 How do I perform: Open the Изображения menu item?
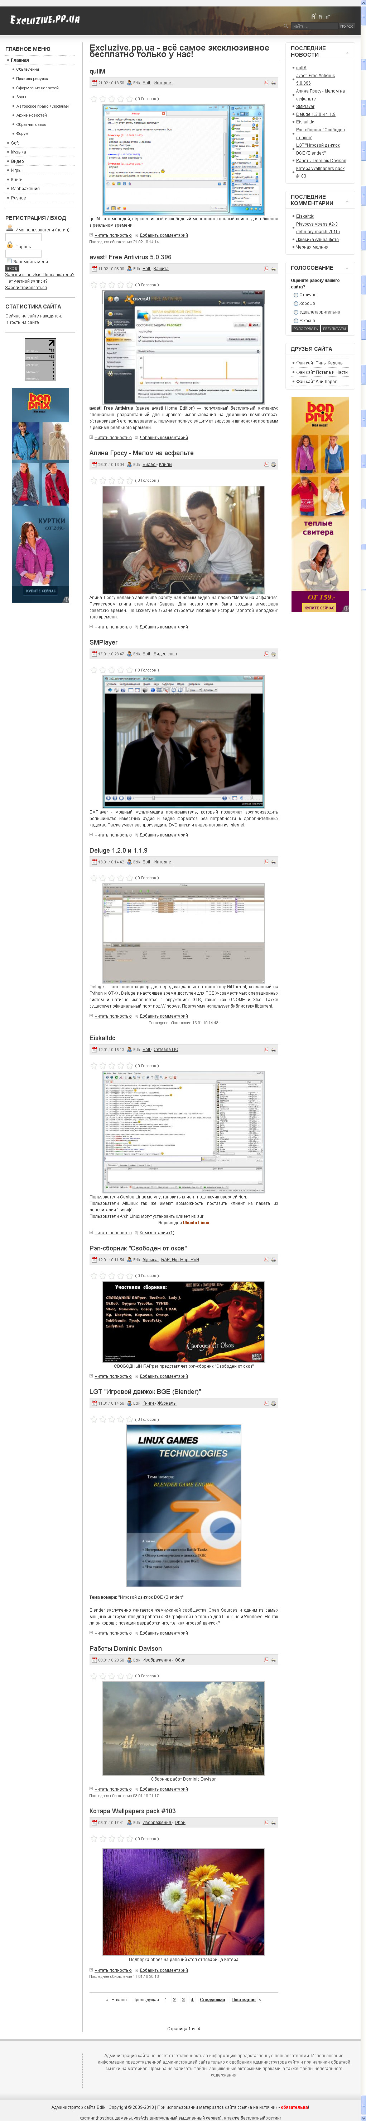25,189
